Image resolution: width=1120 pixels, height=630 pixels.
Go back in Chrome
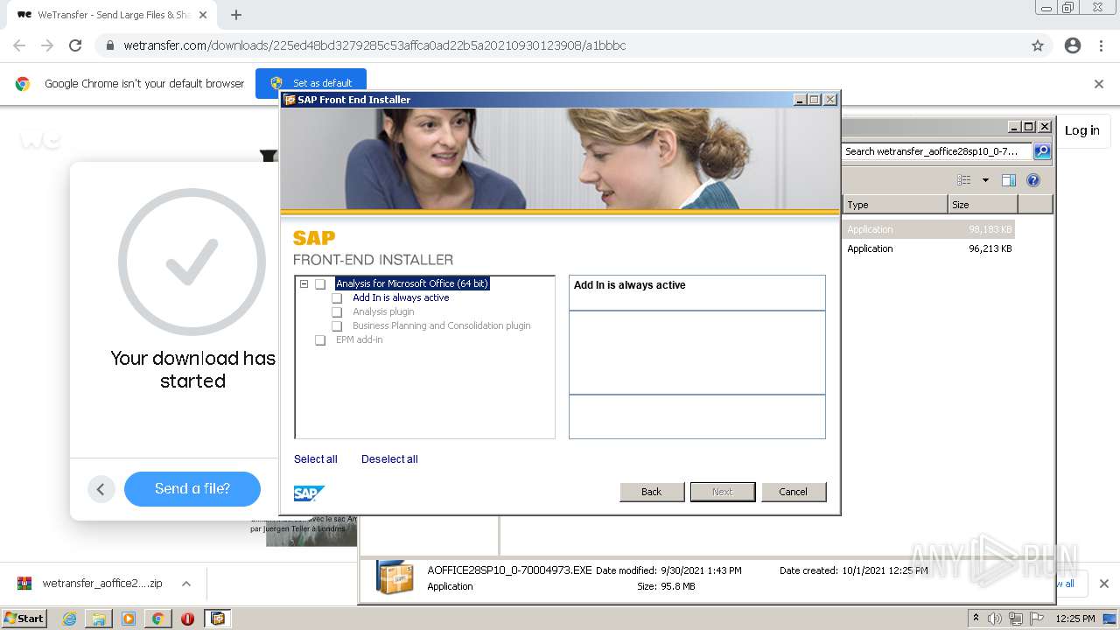pyautogui.click(x=19, y=45)
